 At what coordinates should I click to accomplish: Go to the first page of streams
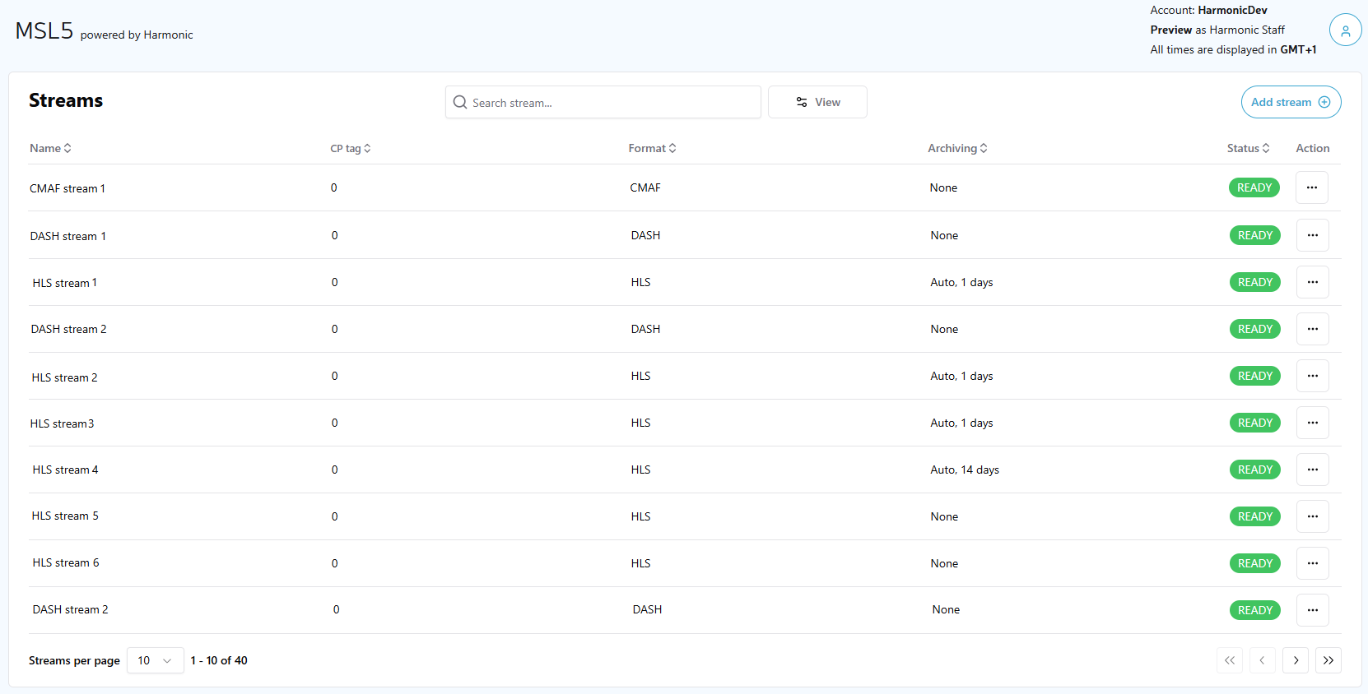click(1230, 660)
